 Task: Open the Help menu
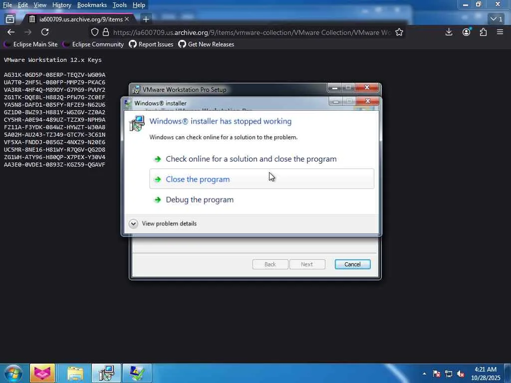[139, 5]
